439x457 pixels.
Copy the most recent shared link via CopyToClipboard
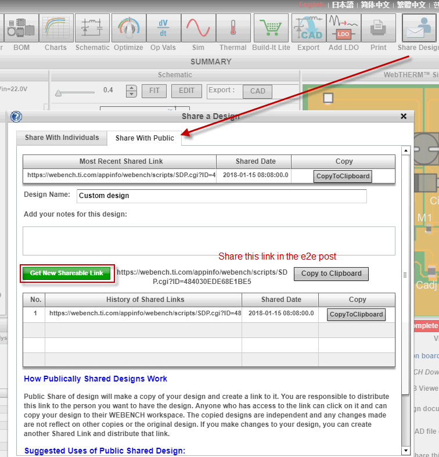(343, 177)
